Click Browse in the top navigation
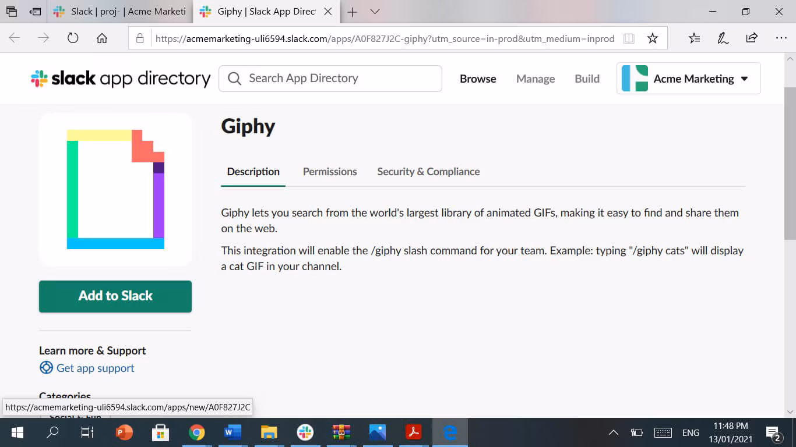This screenshot has height=447, width=796. click(478, 79)
